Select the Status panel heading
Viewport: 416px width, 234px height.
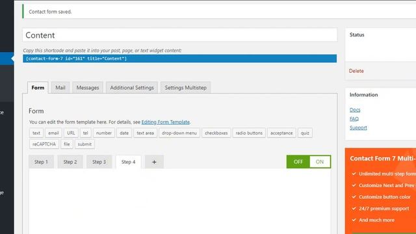tap(357, 34)
